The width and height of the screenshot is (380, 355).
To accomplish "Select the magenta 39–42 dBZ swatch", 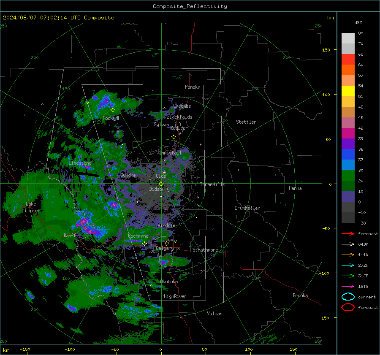I will pos(348,133).
